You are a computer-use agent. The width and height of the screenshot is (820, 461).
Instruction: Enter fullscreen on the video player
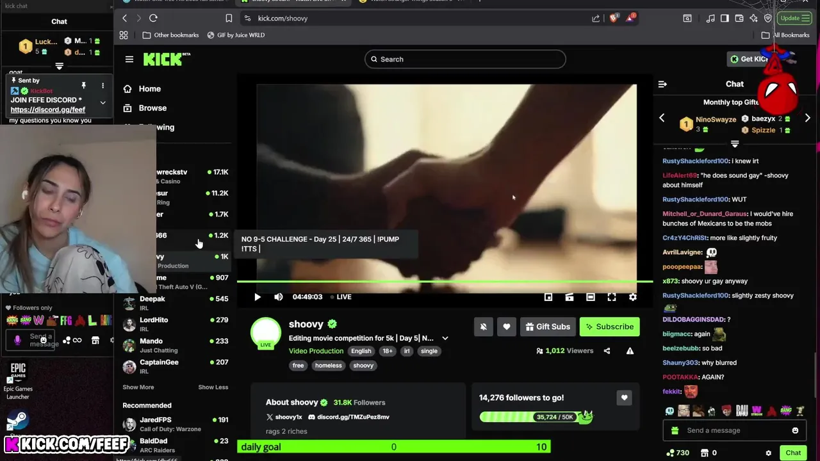coord(612,297)
